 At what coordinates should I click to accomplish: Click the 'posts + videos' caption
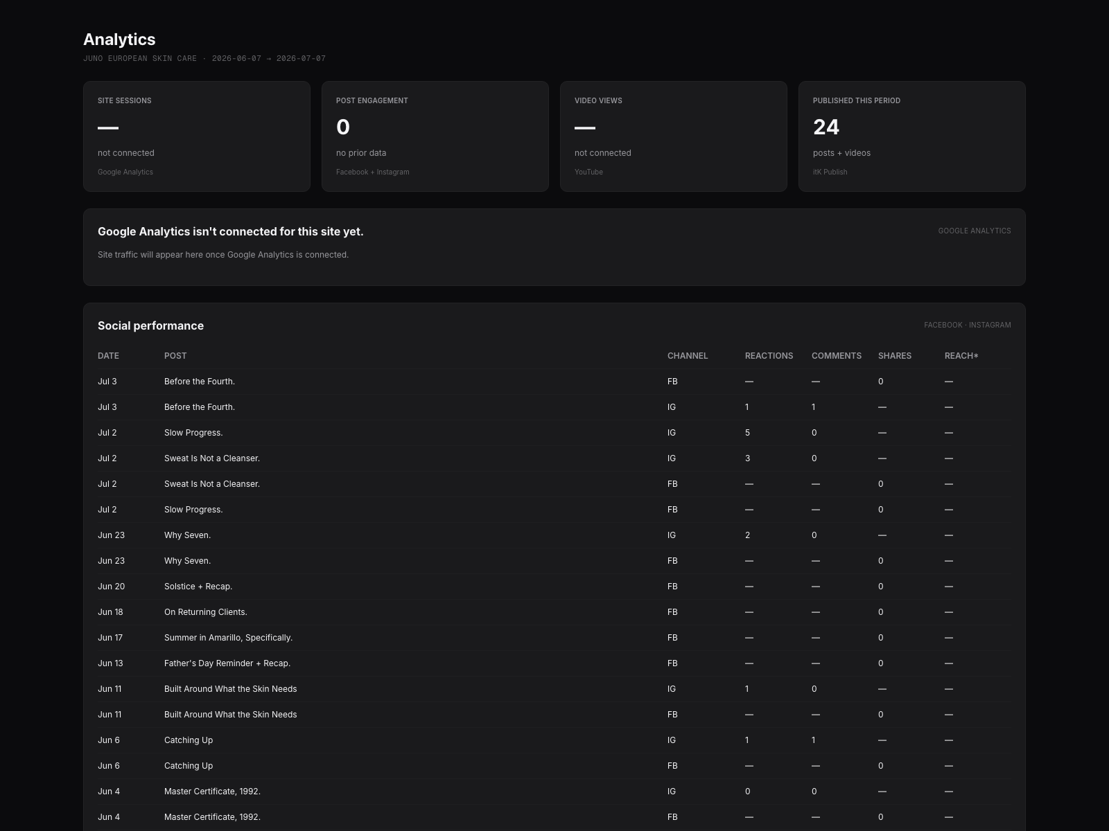pyautogui.click(x=841, y=153)
